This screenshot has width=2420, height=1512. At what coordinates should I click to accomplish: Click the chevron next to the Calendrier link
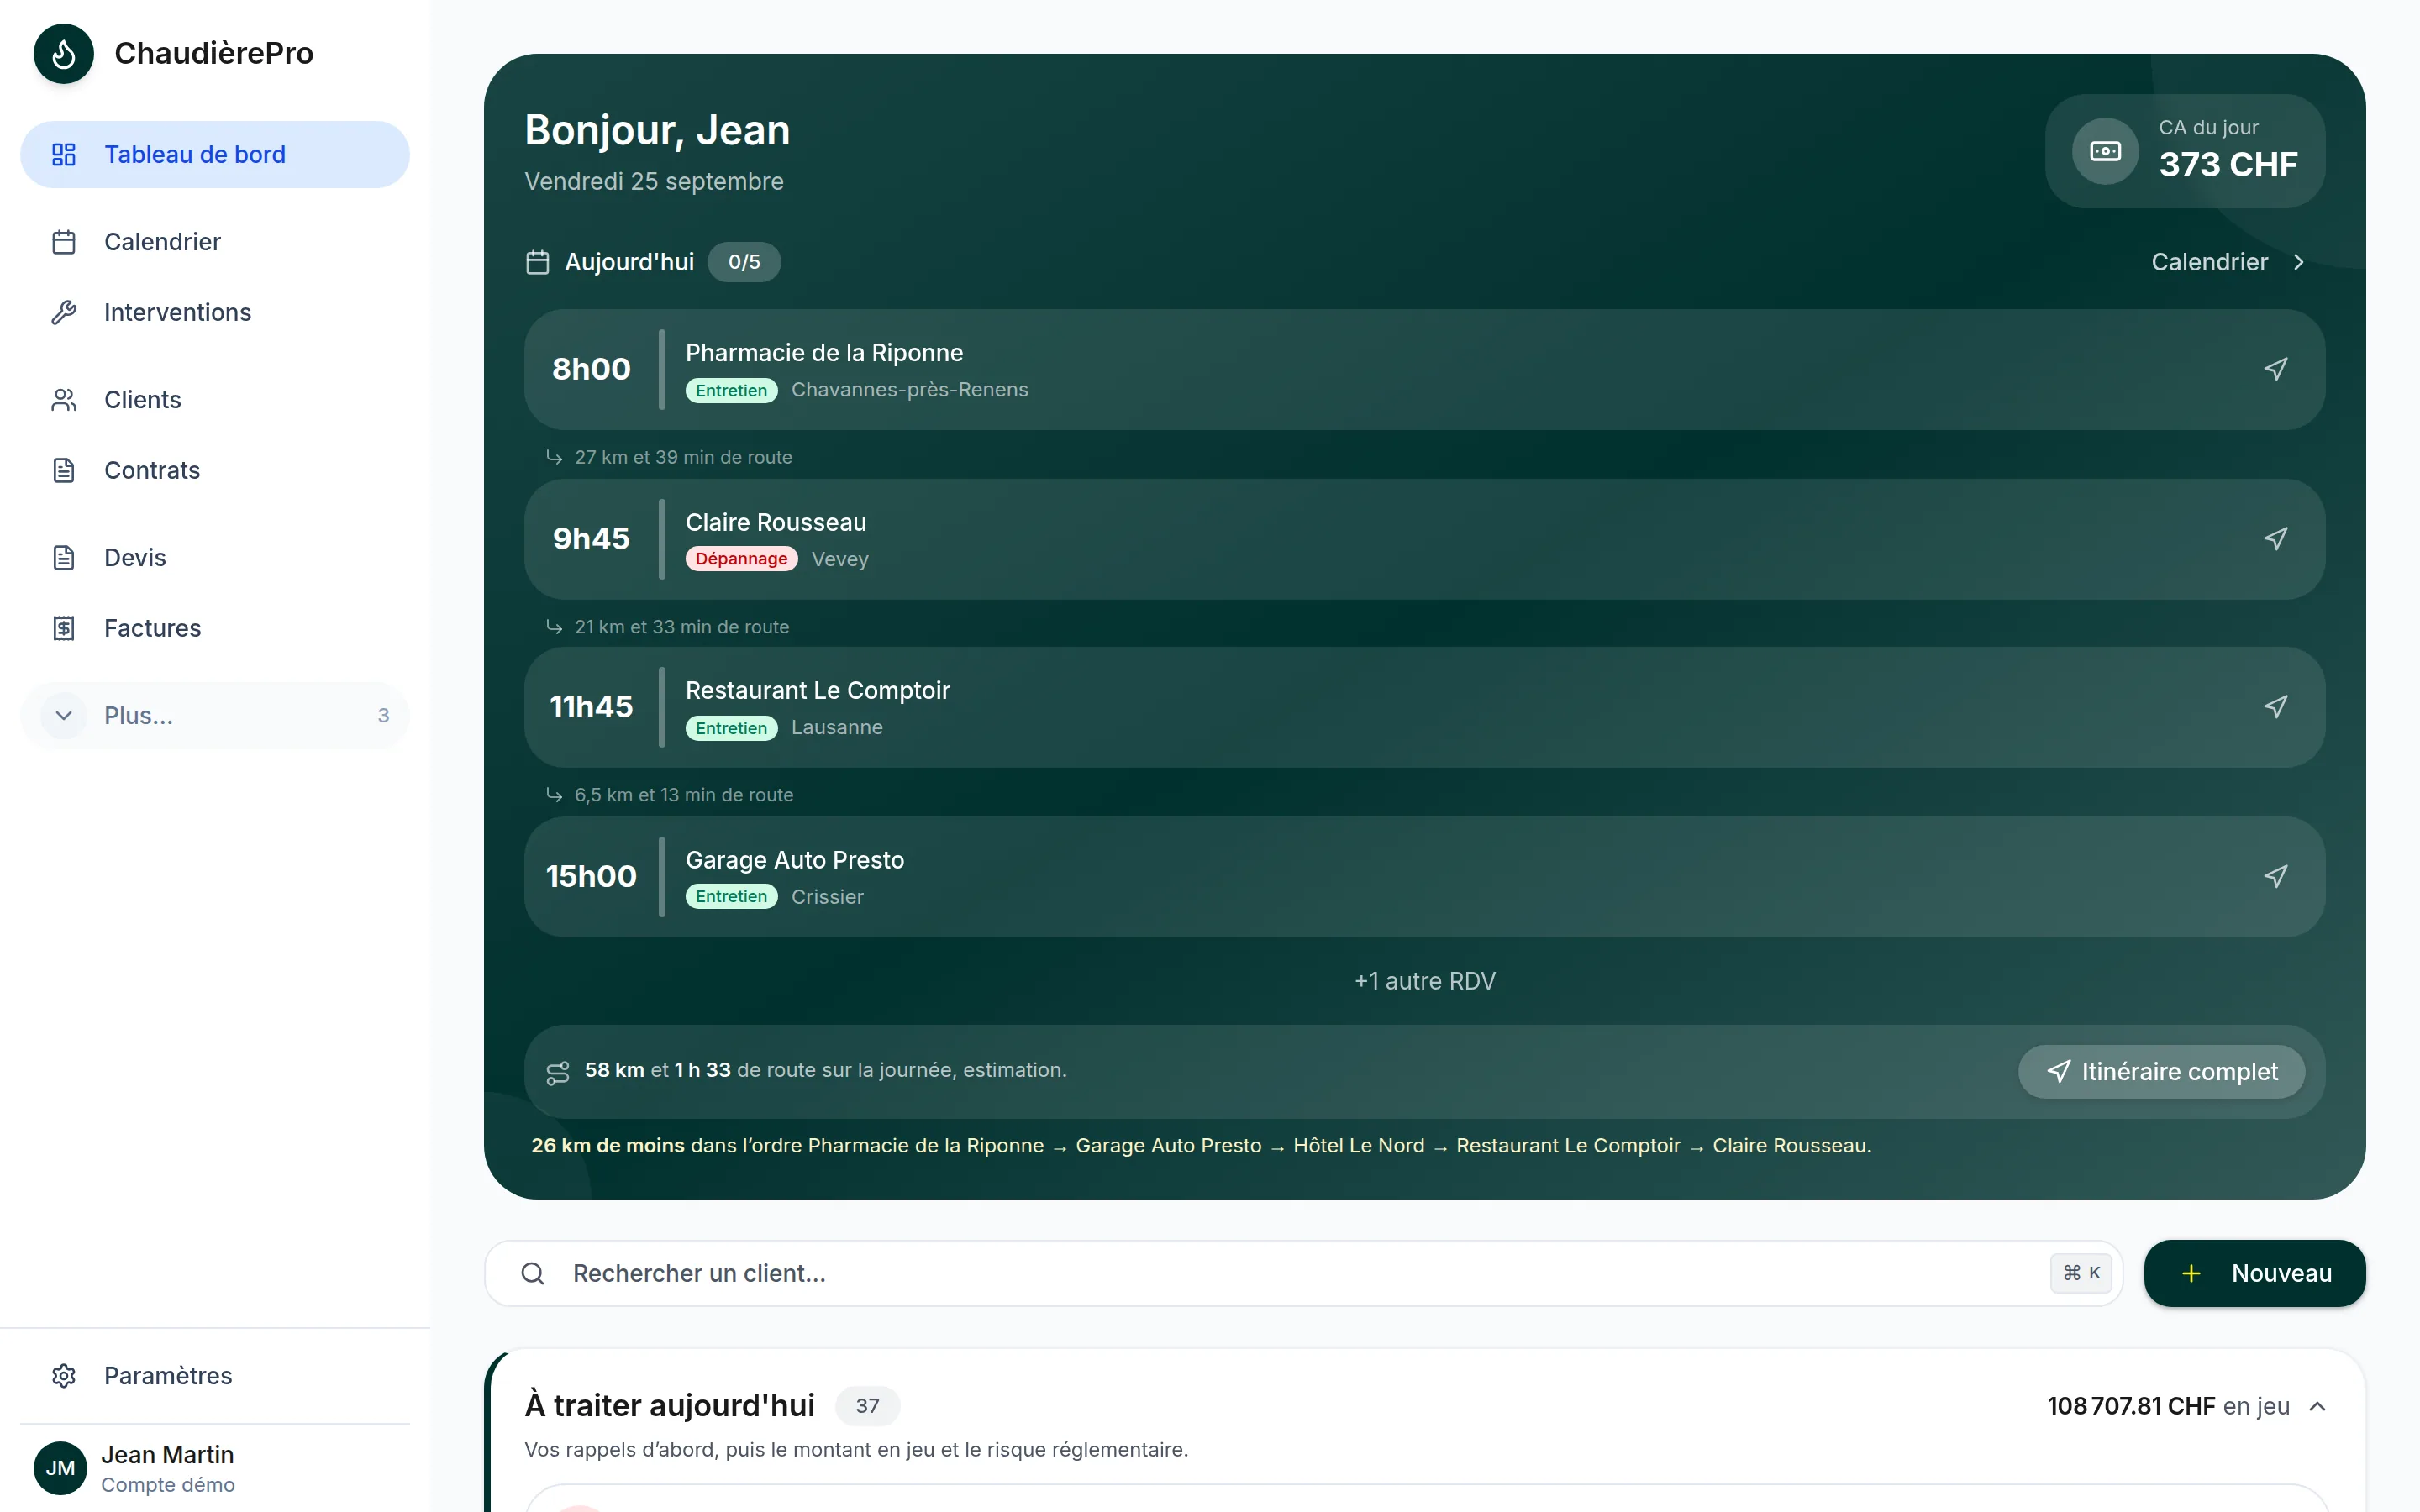[2298, 262]
